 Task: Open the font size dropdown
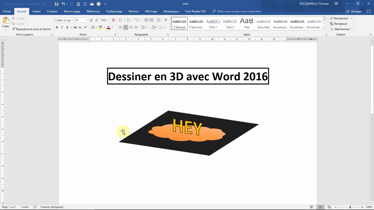point(86,20)
